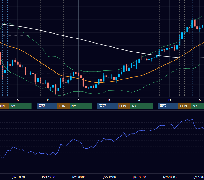Click the NY block following 3/26 LDN session
This screenshot has height=180, width=204.
coord(197,106)
